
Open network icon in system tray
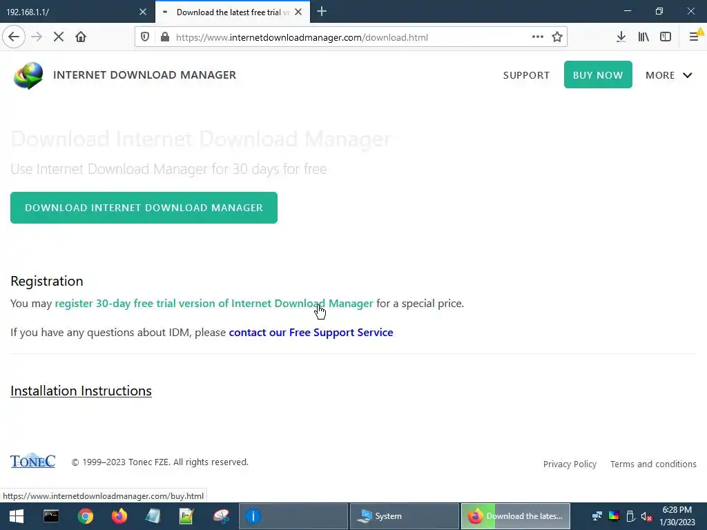click(x=597, y=516)
